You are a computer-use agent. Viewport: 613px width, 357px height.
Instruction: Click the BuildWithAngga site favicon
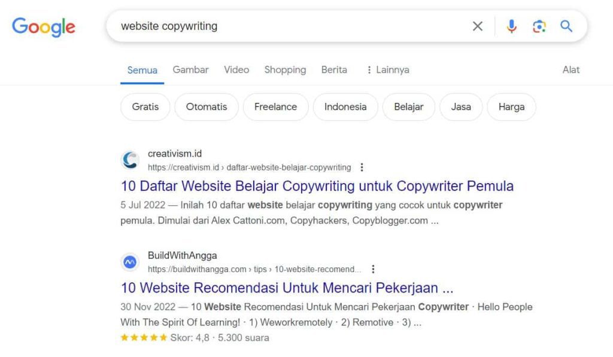(x=129, y=261)
